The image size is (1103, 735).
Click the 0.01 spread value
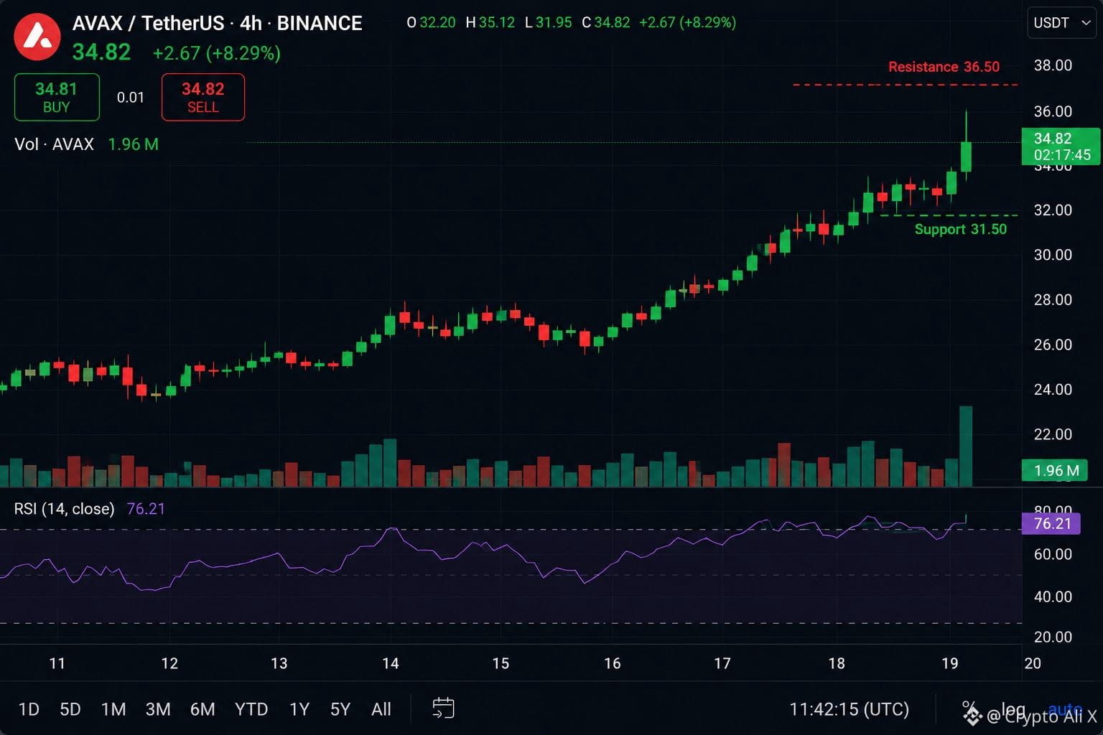point(131,97)
